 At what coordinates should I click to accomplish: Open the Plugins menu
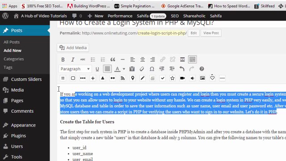[x=25, y=136]
